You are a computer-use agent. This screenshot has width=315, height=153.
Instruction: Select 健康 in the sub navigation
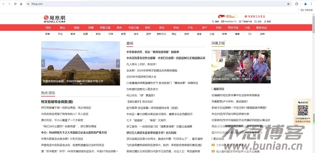(237, 34)
